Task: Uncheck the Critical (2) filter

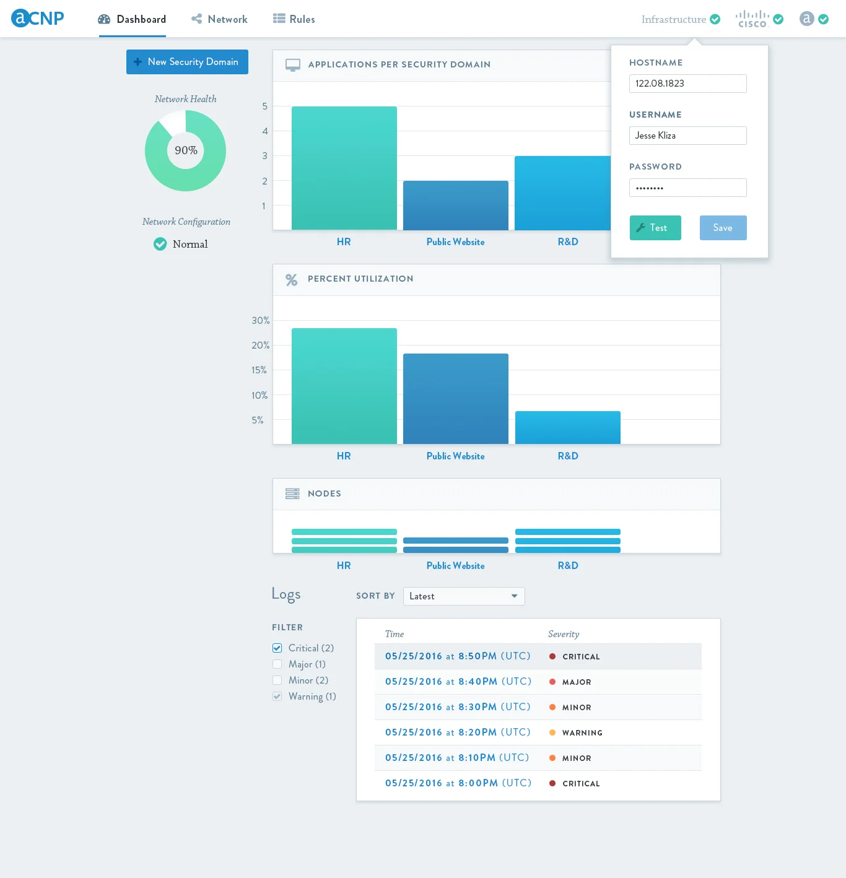Action: pyautogui.click(x=277, y=648)
